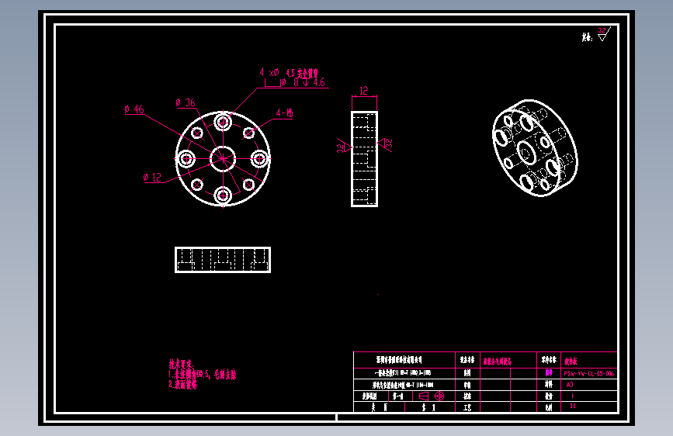673x436 pixels.
Task: Click the 12 width dimension above side view
Action: (x=363, y=91)
